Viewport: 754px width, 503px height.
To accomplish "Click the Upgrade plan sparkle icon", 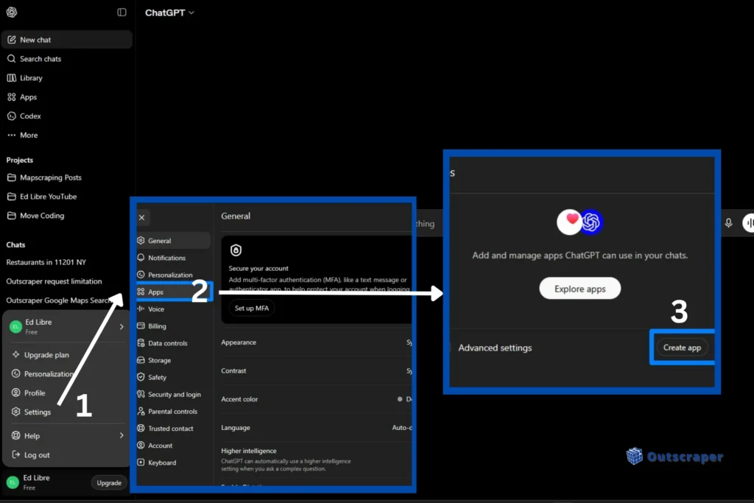I will pos(16,354).
